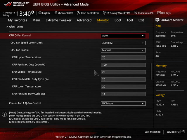Click the Last Modified button
This screenshot has width=187, height=140.
coord(153,132)
